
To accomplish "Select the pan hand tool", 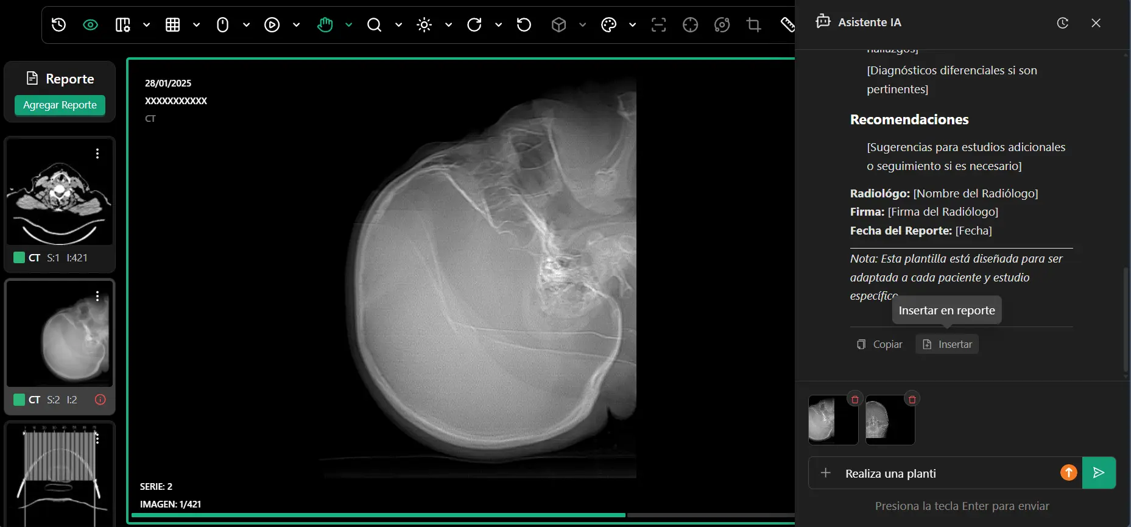I will (325, 25).
